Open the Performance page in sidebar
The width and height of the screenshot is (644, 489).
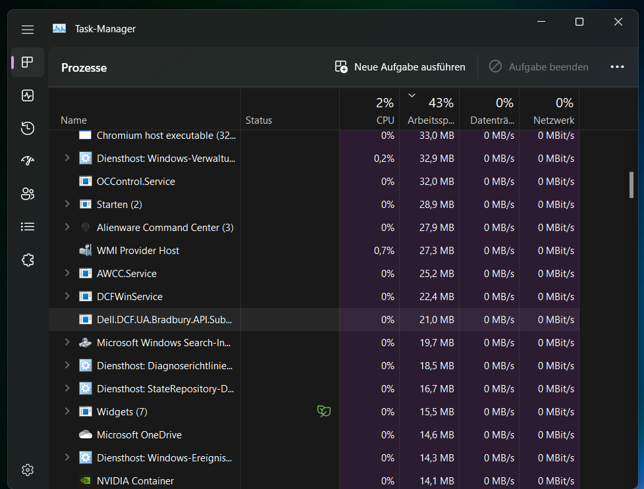(28, 95)
